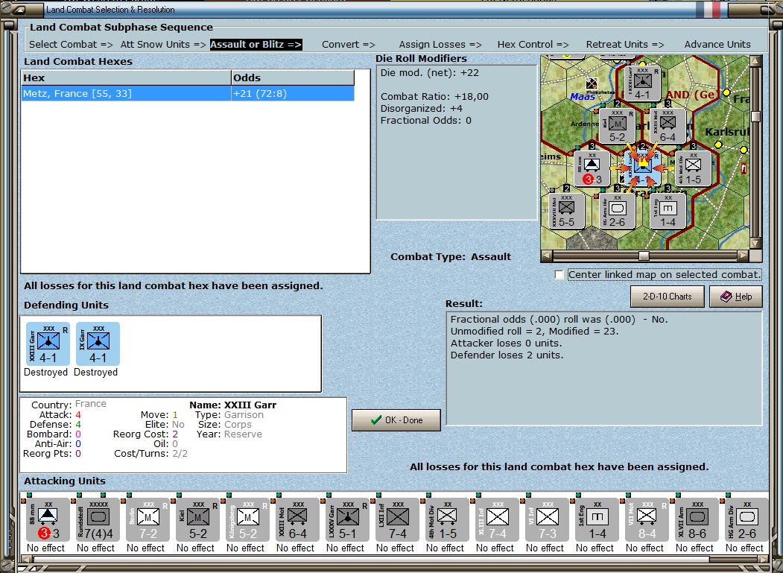783x573 pixels.
Task: Click the 4-1 garrison counter at map top
Action: 643,83
